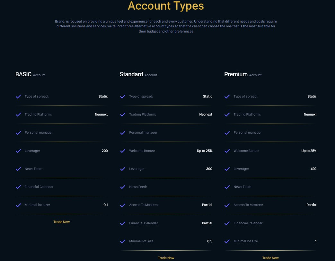Select the BASIC Account heading
The width and height of the screenshot is (335, 261).
click(30, 74)
